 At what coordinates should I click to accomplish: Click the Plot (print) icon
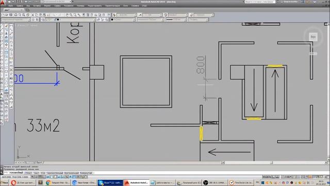click(x=15, y=15)
